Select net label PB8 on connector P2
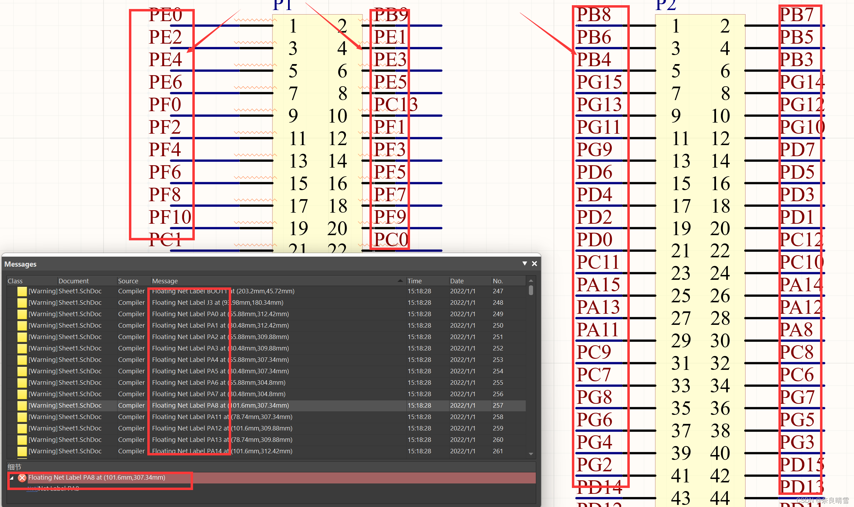854x507 pixels. point(593,15)
